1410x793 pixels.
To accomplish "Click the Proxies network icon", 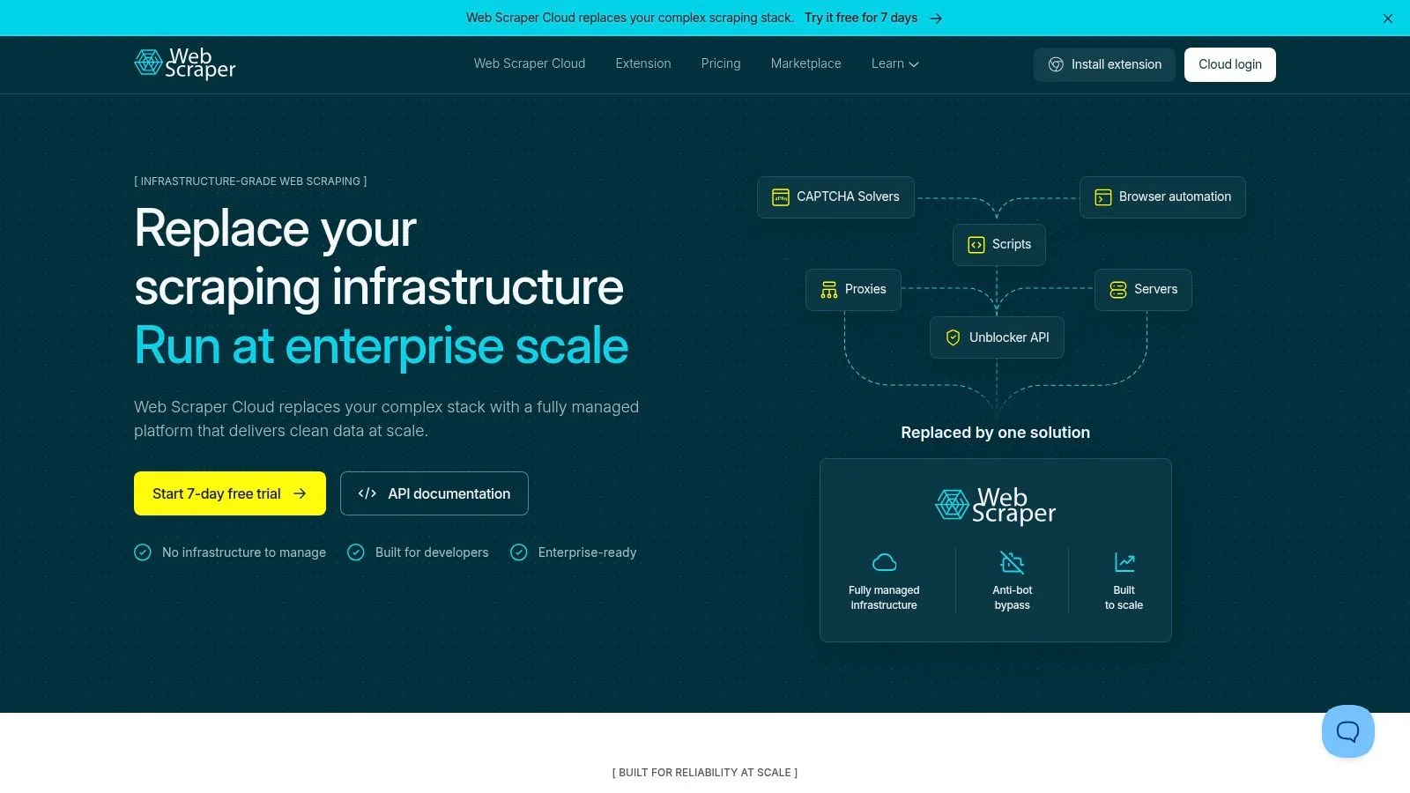I will (829, 290).
